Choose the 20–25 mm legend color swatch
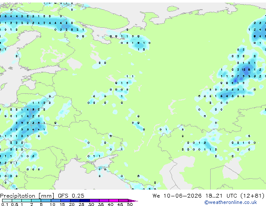The width and height of the screenshot is (266, 206). 75,201
